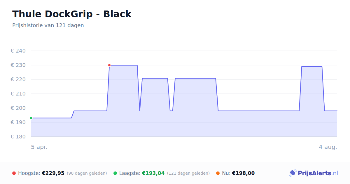Click the €229,95 highest price value
The height and width of the screenshot is (184, 350).
tap(53, 173)
